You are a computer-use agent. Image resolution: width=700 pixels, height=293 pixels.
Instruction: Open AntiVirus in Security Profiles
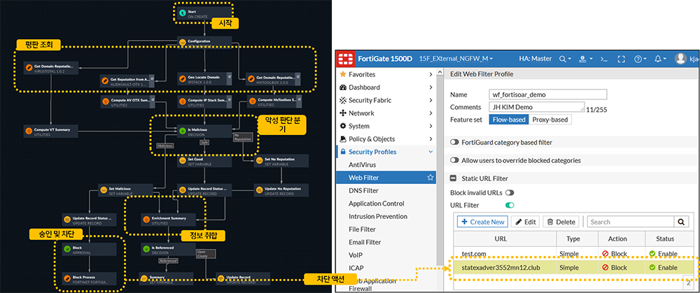[x=363, y=164]
